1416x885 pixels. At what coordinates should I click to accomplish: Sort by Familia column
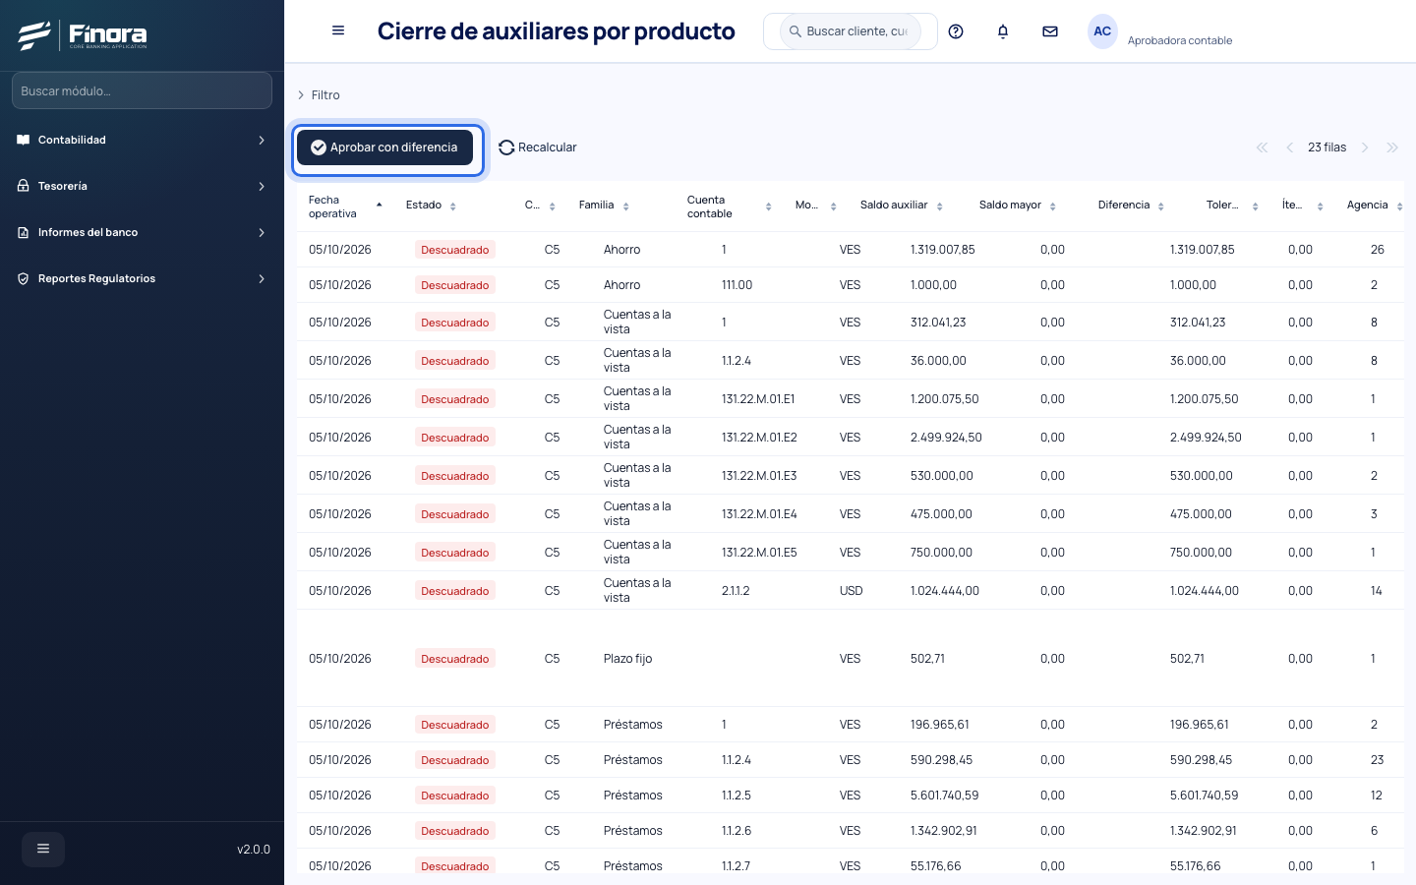[604, 206]
